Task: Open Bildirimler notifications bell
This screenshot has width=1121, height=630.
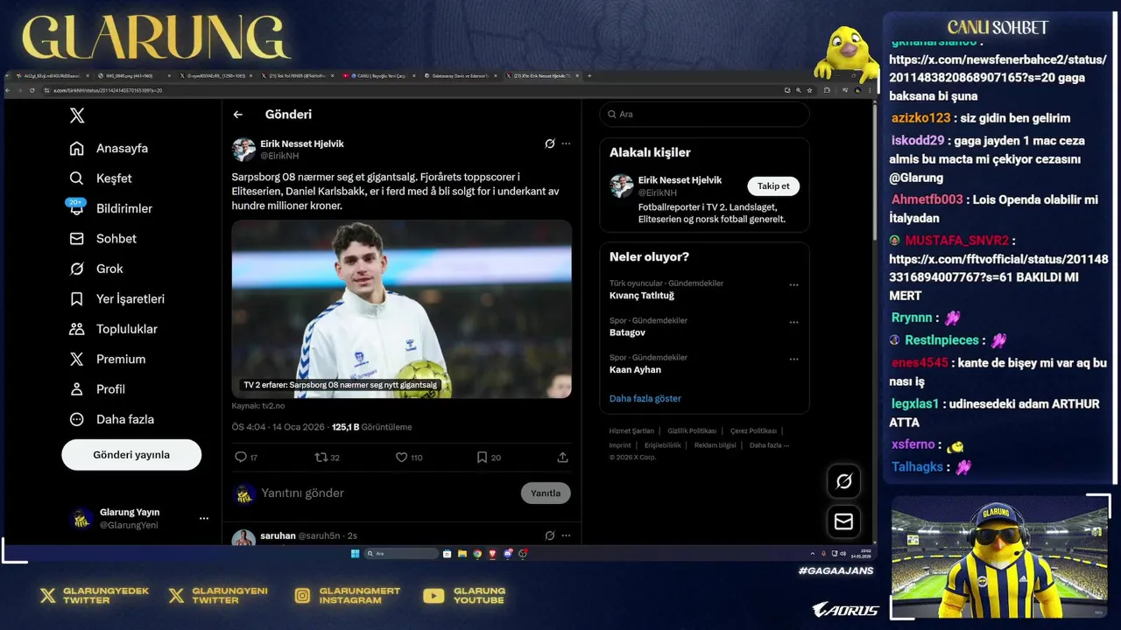Action: (x=76, y=208)
